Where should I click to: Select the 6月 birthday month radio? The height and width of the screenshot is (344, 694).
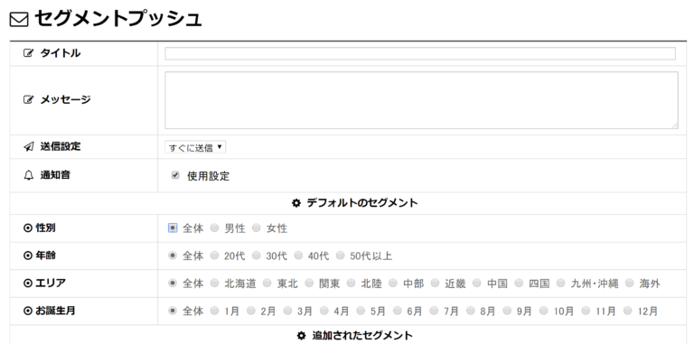(x=398, y=311)
